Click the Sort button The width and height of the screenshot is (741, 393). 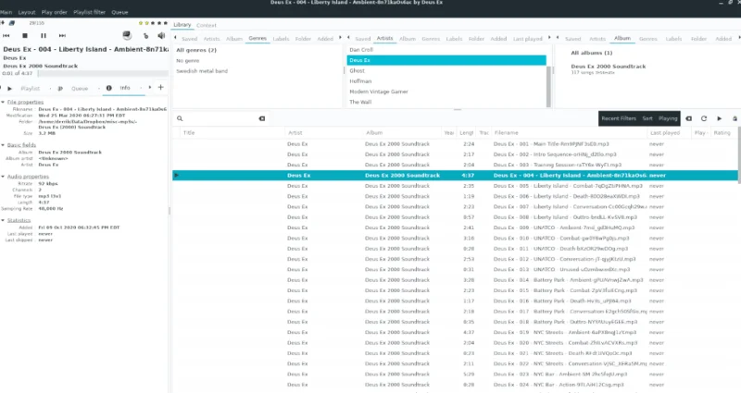(647, 118)
